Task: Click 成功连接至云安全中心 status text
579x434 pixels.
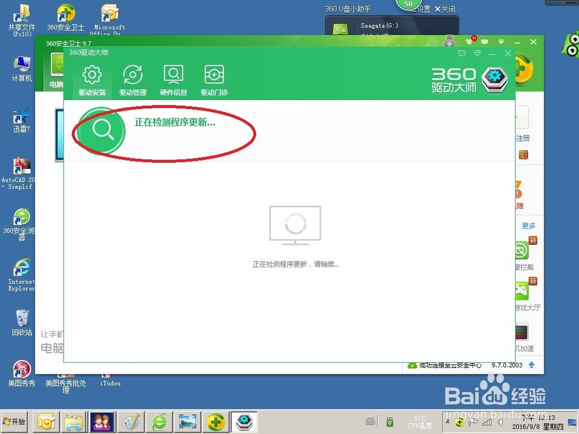Action: [450, 365]
